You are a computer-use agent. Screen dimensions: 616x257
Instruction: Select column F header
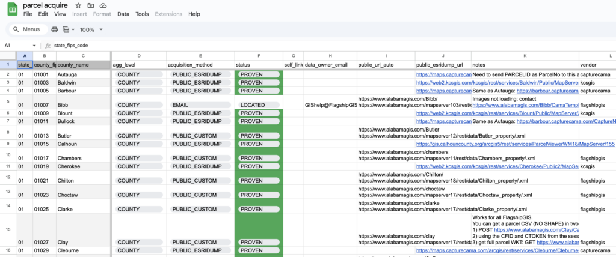(259, 55)
